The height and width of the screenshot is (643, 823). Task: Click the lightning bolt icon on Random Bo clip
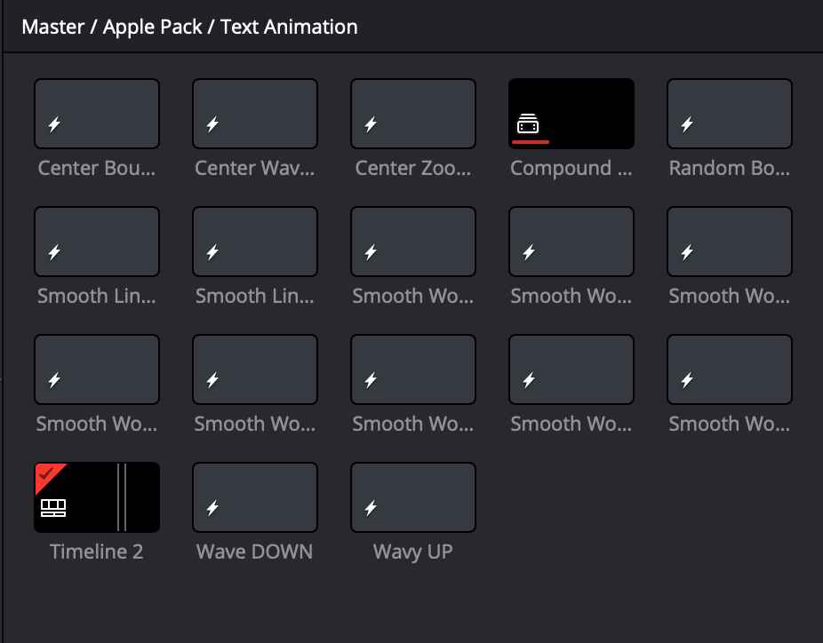(x=687, y=125)
